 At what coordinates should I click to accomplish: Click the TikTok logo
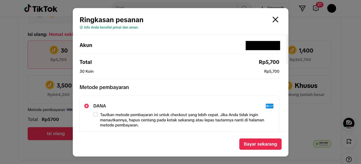[41, 8]
